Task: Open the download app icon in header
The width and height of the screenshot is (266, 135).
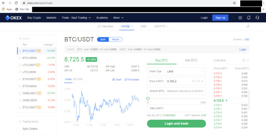Action: click(240, 18)
